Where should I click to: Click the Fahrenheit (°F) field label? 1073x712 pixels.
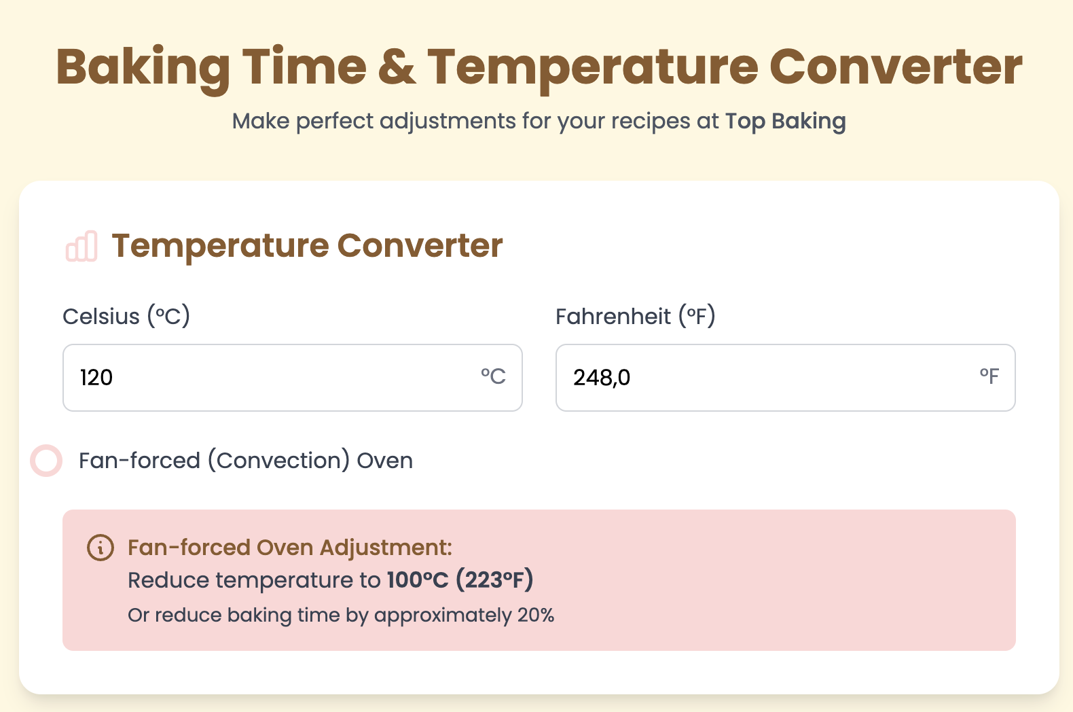[x=635, y=317]
